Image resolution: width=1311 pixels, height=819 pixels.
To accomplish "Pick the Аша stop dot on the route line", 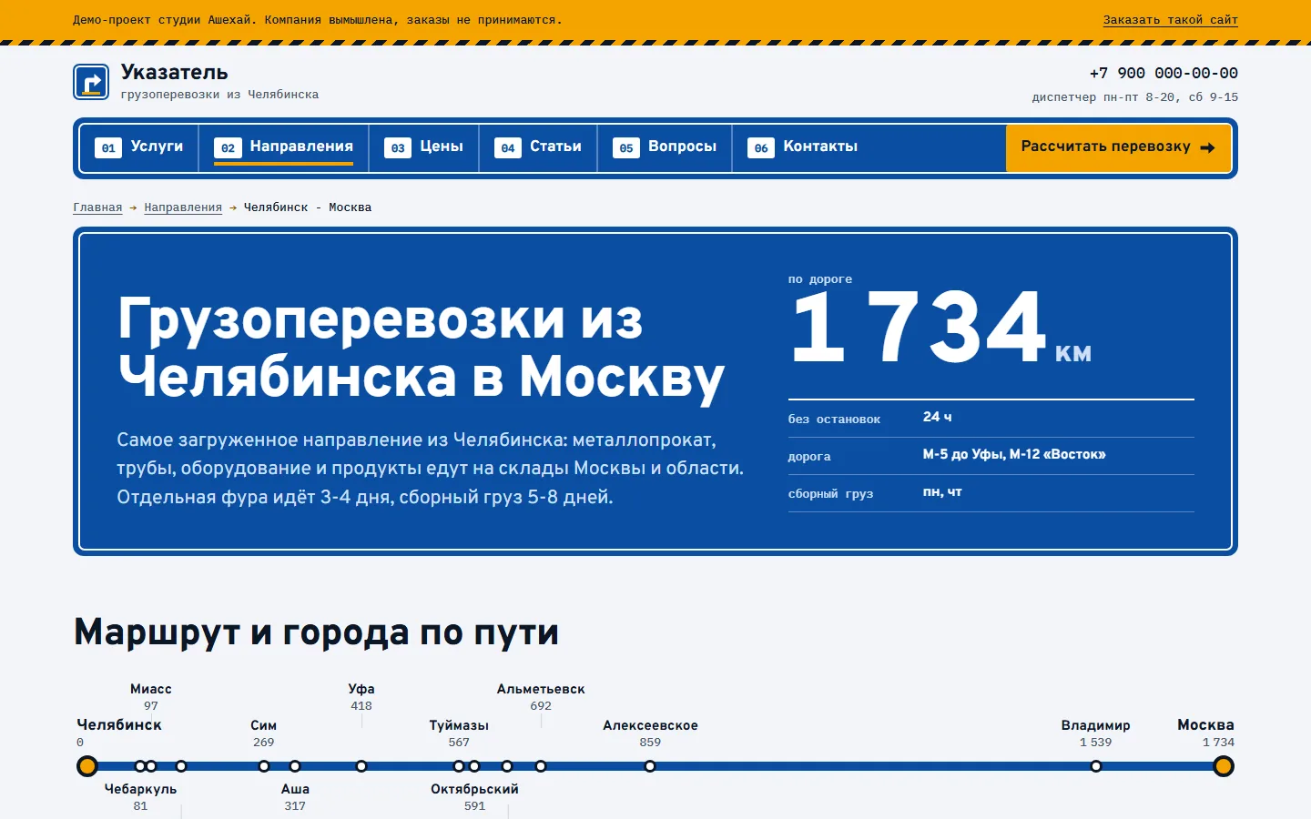I will (x=295, y=766).
